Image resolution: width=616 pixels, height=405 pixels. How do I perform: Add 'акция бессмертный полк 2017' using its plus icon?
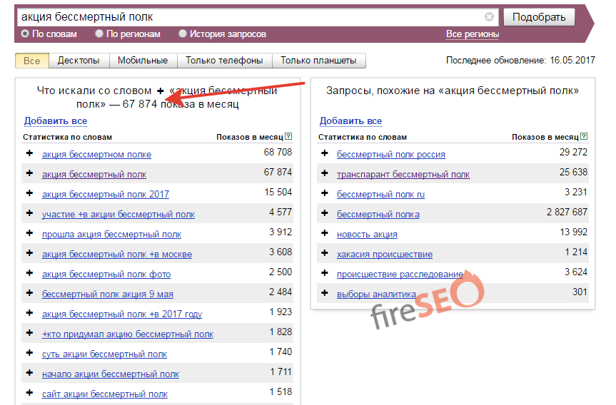point(29,193)
